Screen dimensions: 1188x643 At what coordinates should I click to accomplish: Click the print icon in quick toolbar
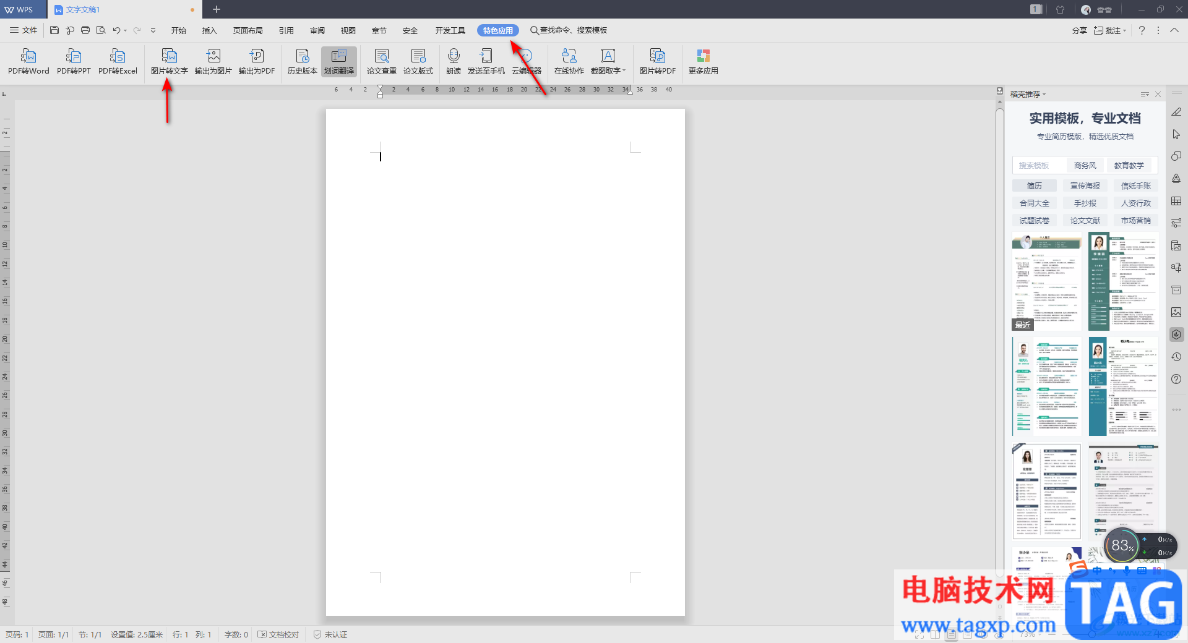tap(85, 30)
